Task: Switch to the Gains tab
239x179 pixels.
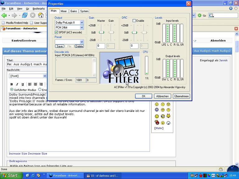Action: [x=74, y=11]
